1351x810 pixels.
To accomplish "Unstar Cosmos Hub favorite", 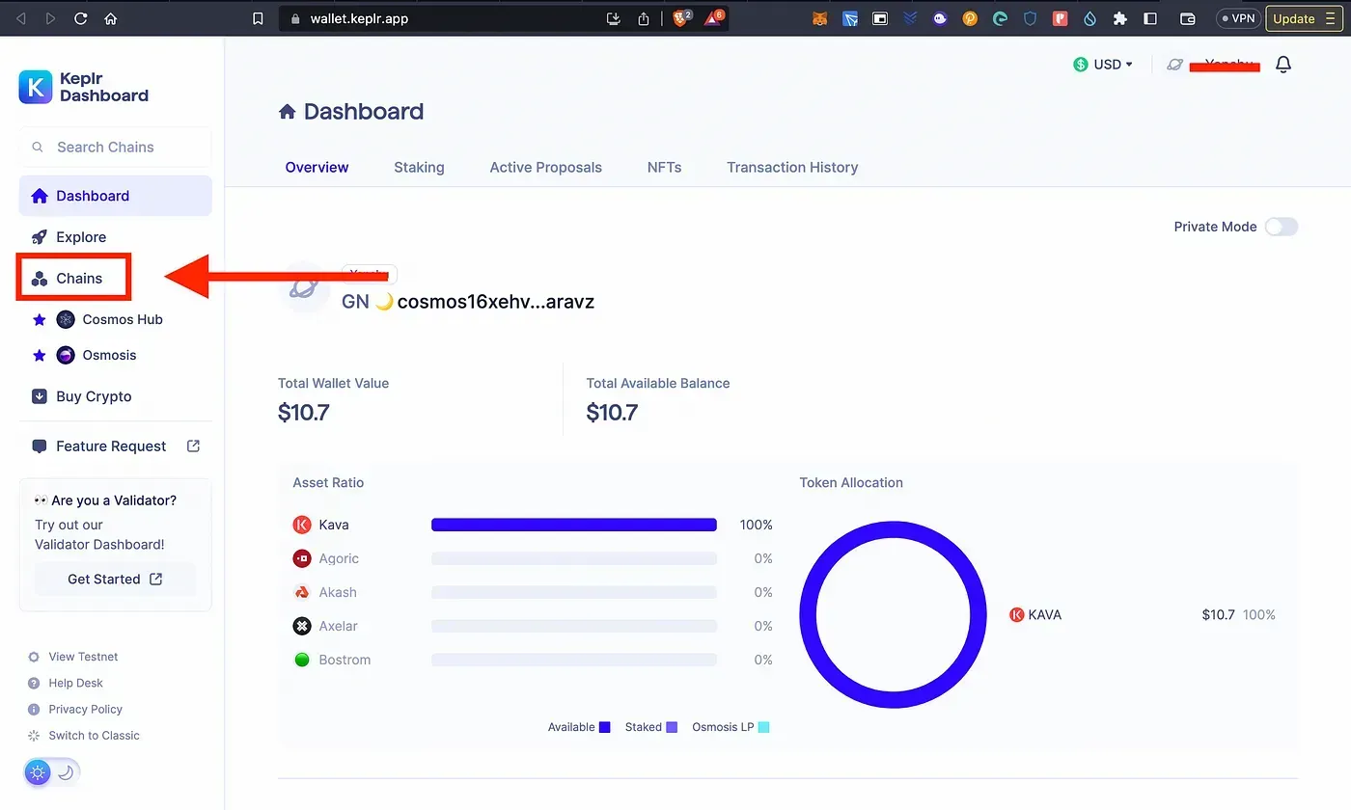I will (x=40, y=319).
